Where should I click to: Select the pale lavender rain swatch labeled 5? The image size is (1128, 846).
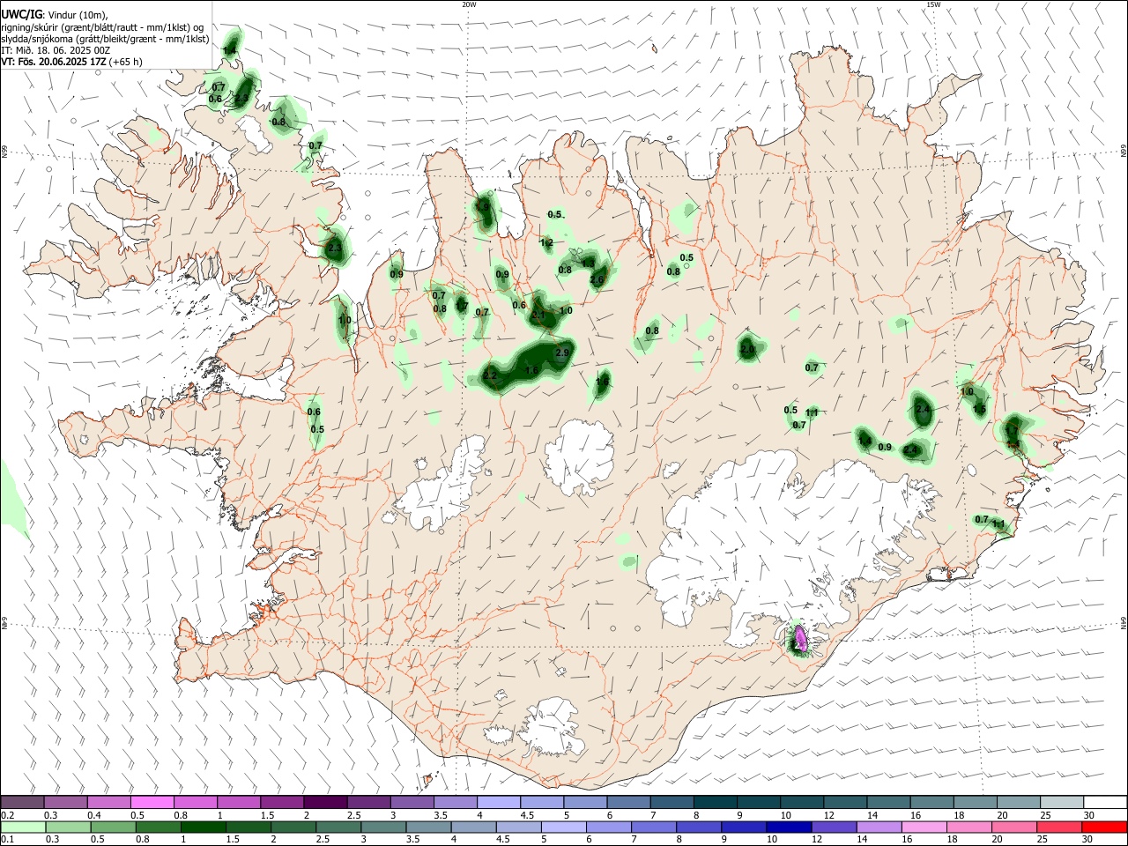564,827
